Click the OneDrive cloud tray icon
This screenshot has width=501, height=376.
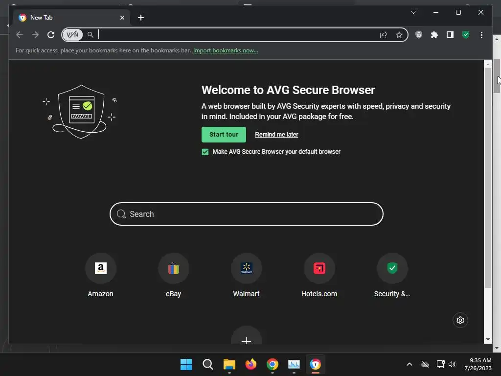[425, 364]
